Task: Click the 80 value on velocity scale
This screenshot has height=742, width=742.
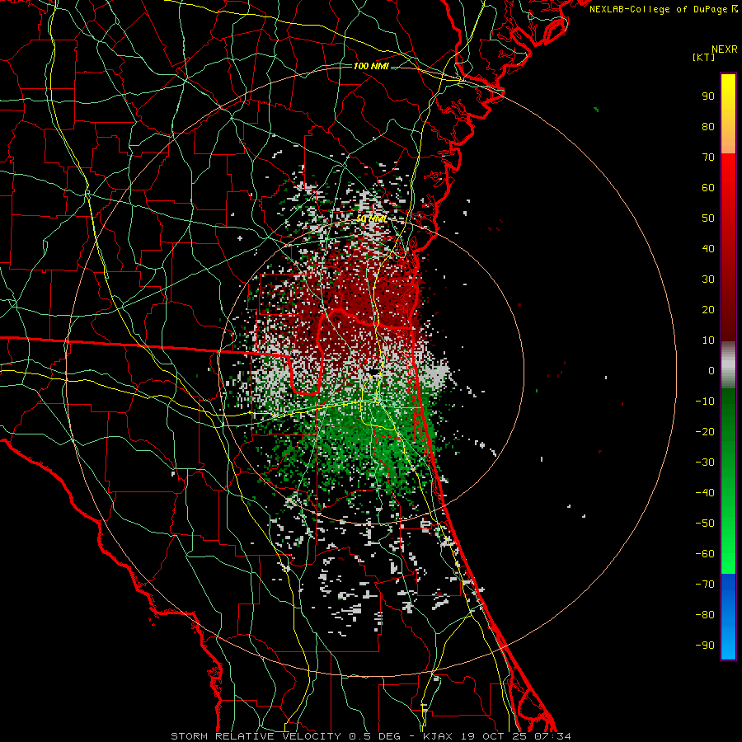Action: 708,126
